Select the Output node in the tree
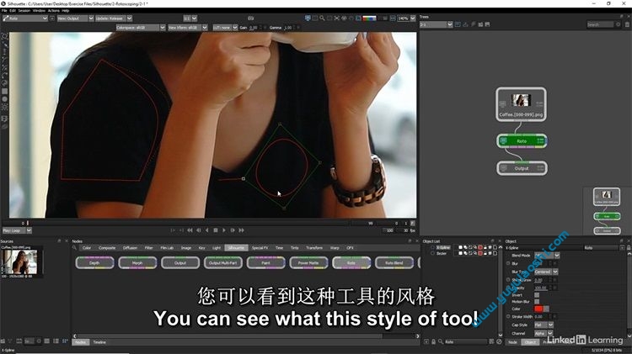The image size is (632, 354). tap(522, 167)
